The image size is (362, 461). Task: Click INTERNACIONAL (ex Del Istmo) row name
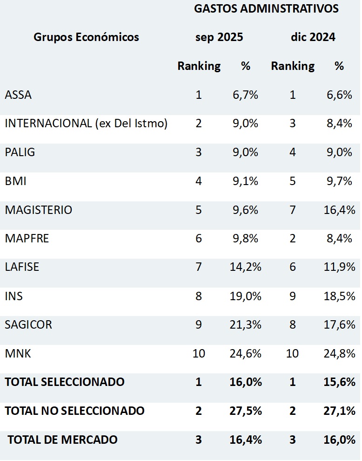86,124
